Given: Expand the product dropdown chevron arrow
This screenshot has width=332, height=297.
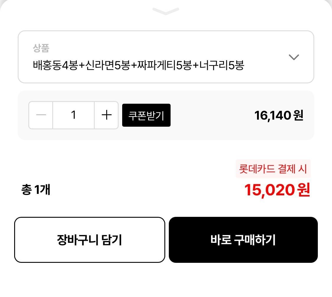Looking at the screenshot, I should click(294, 57).
